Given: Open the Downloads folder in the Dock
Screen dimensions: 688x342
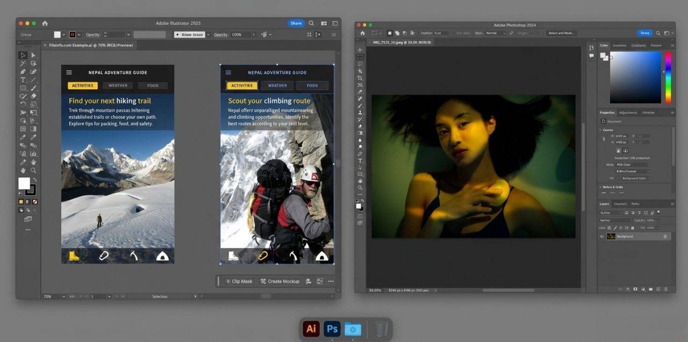Looking at the screenshot, I should [x=353, y=329].
